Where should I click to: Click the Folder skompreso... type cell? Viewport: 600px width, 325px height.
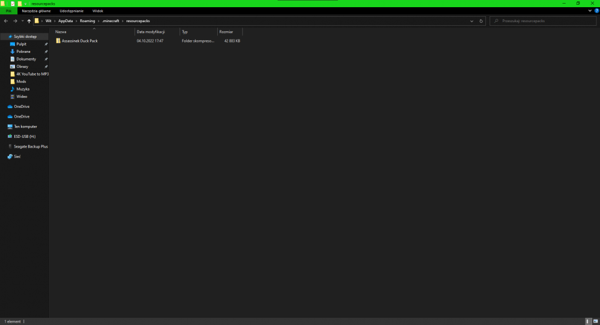pyautogui.click(x=198, y=41)
